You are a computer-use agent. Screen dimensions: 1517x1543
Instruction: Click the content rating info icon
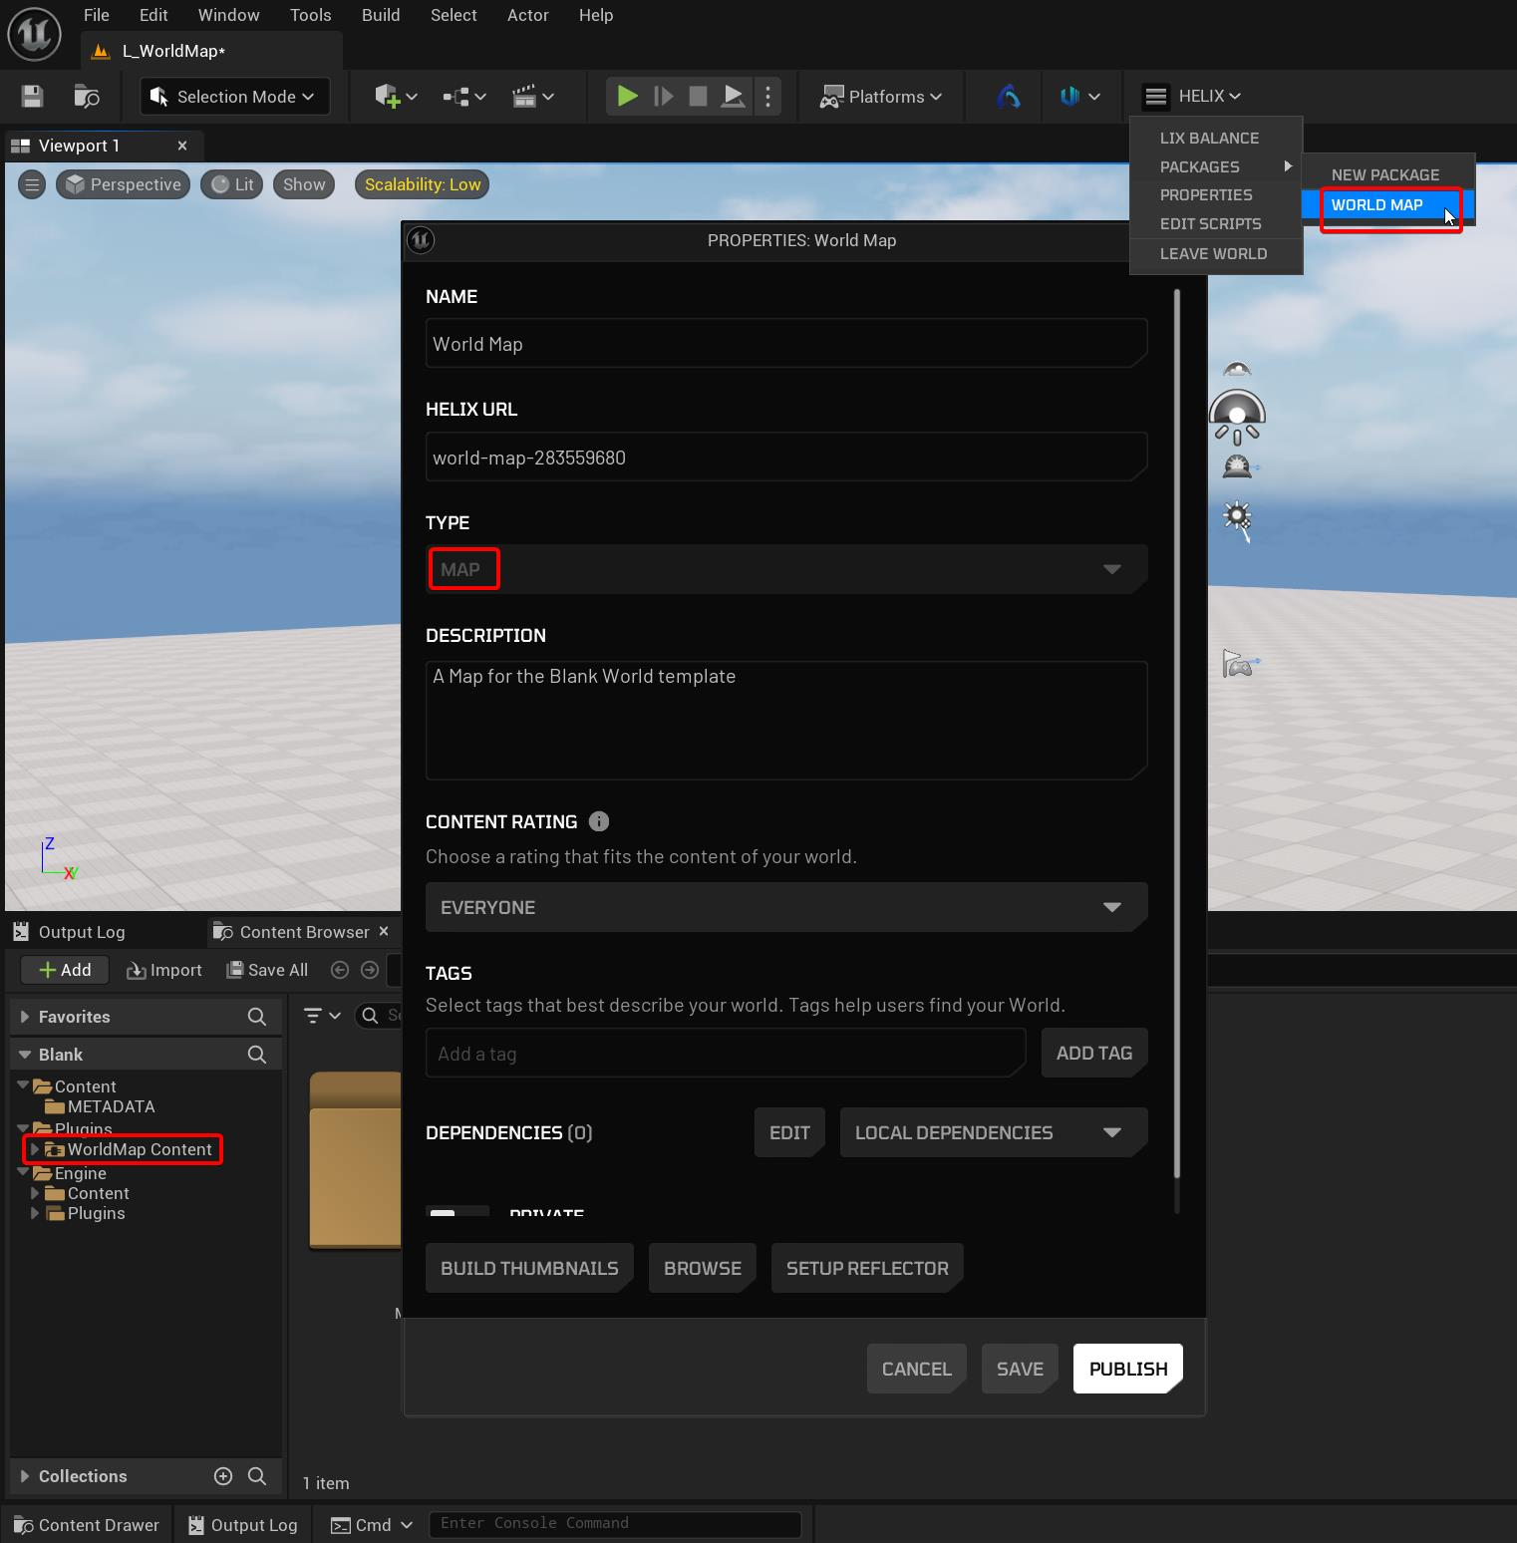(x=598, y=821)
